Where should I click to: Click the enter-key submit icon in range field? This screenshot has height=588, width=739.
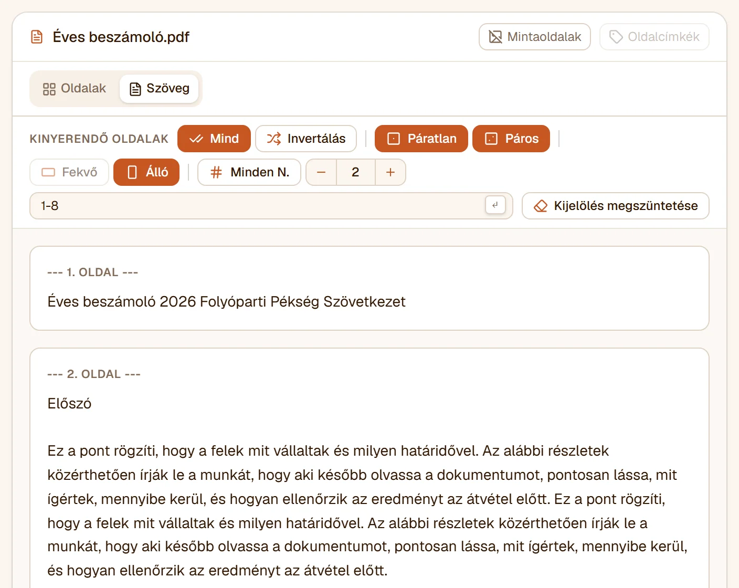pyautogui.click(x=495, y=205)
